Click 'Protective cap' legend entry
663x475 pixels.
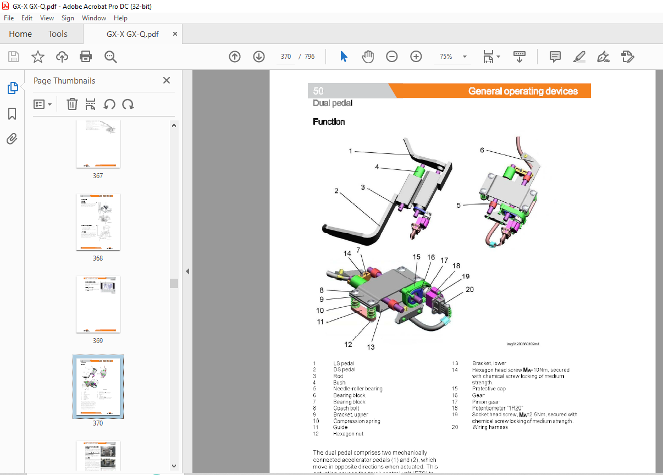click(x=489, y=389)
